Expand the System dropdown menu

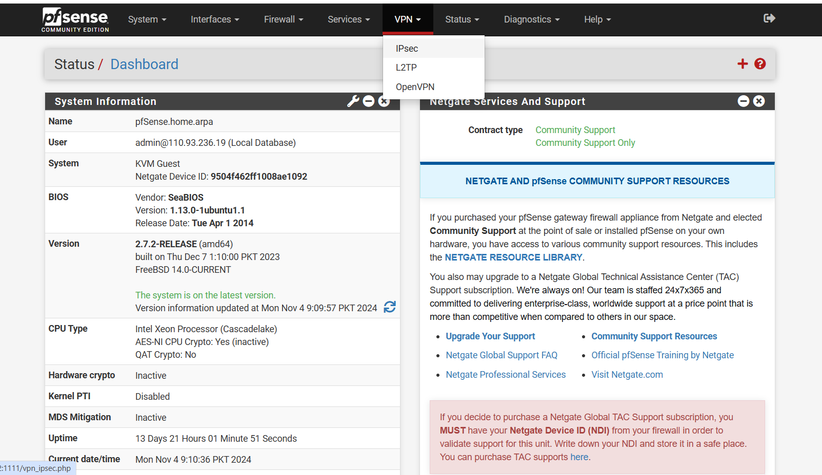(147, 19)
